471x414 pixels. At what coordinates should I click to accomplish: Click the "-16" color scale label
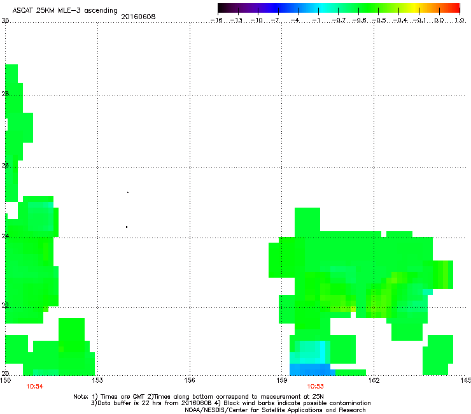click(216, 20)
